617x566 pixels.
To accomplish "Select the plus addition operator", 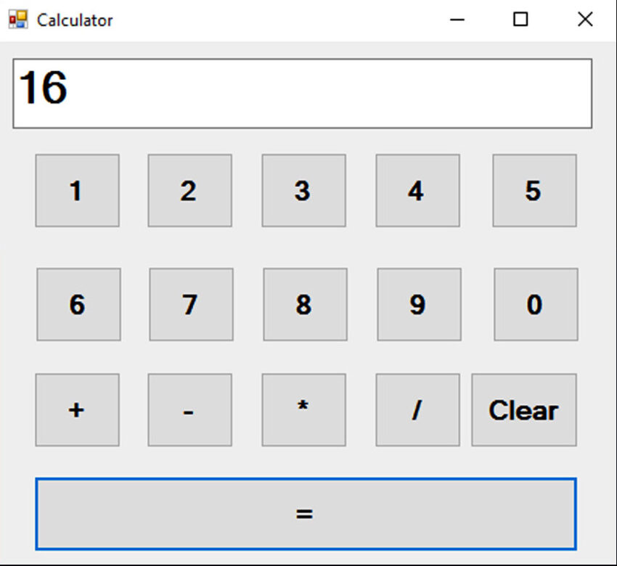I will tap(77, 410).
